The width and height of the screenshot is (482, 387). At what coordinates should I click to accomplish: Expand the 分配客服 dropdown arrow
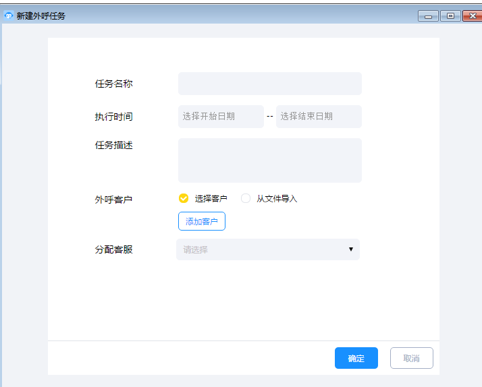(x=350, y=249)
